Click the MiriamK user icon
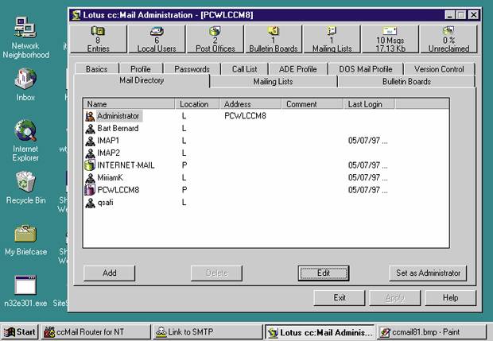Screen dimensions: 493x341 pyautogui.click(x=90, y=178)
